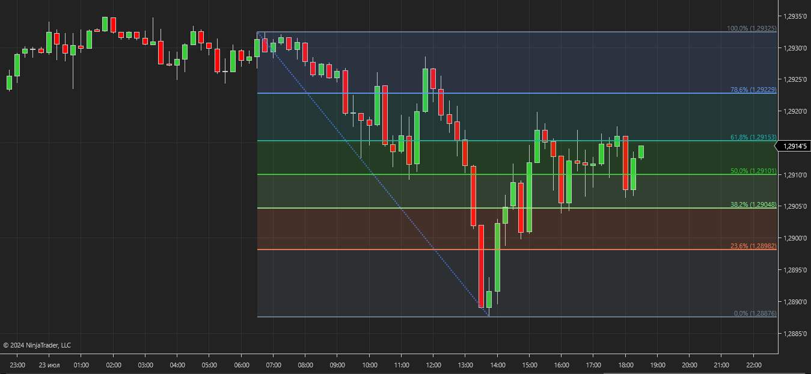Click the 61.8% Fibonacci level label
Screen dimensions: 811x374
[x=753, y=138]
